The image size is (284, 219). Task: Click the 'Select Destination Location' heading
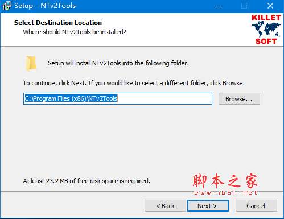click(x=58, y=23)
